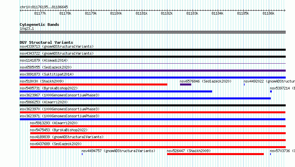Image resolution: width=295 pixels, height=167 pixels.
Task: Click the 81184k ruler tick label
Action: (x=217, y=13)
